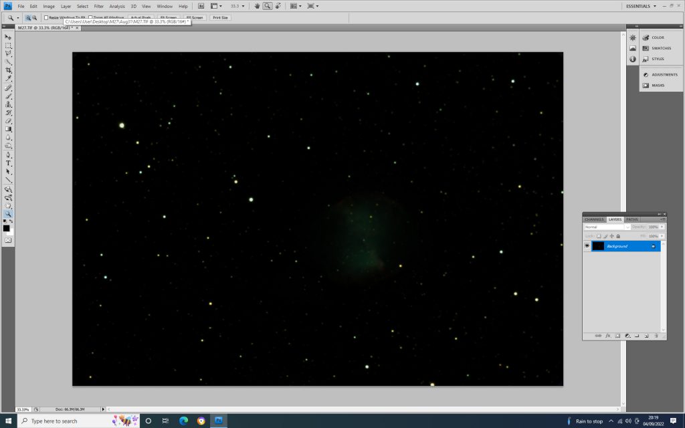
Task: Create a new layer icon
Action: pos(646,336)
